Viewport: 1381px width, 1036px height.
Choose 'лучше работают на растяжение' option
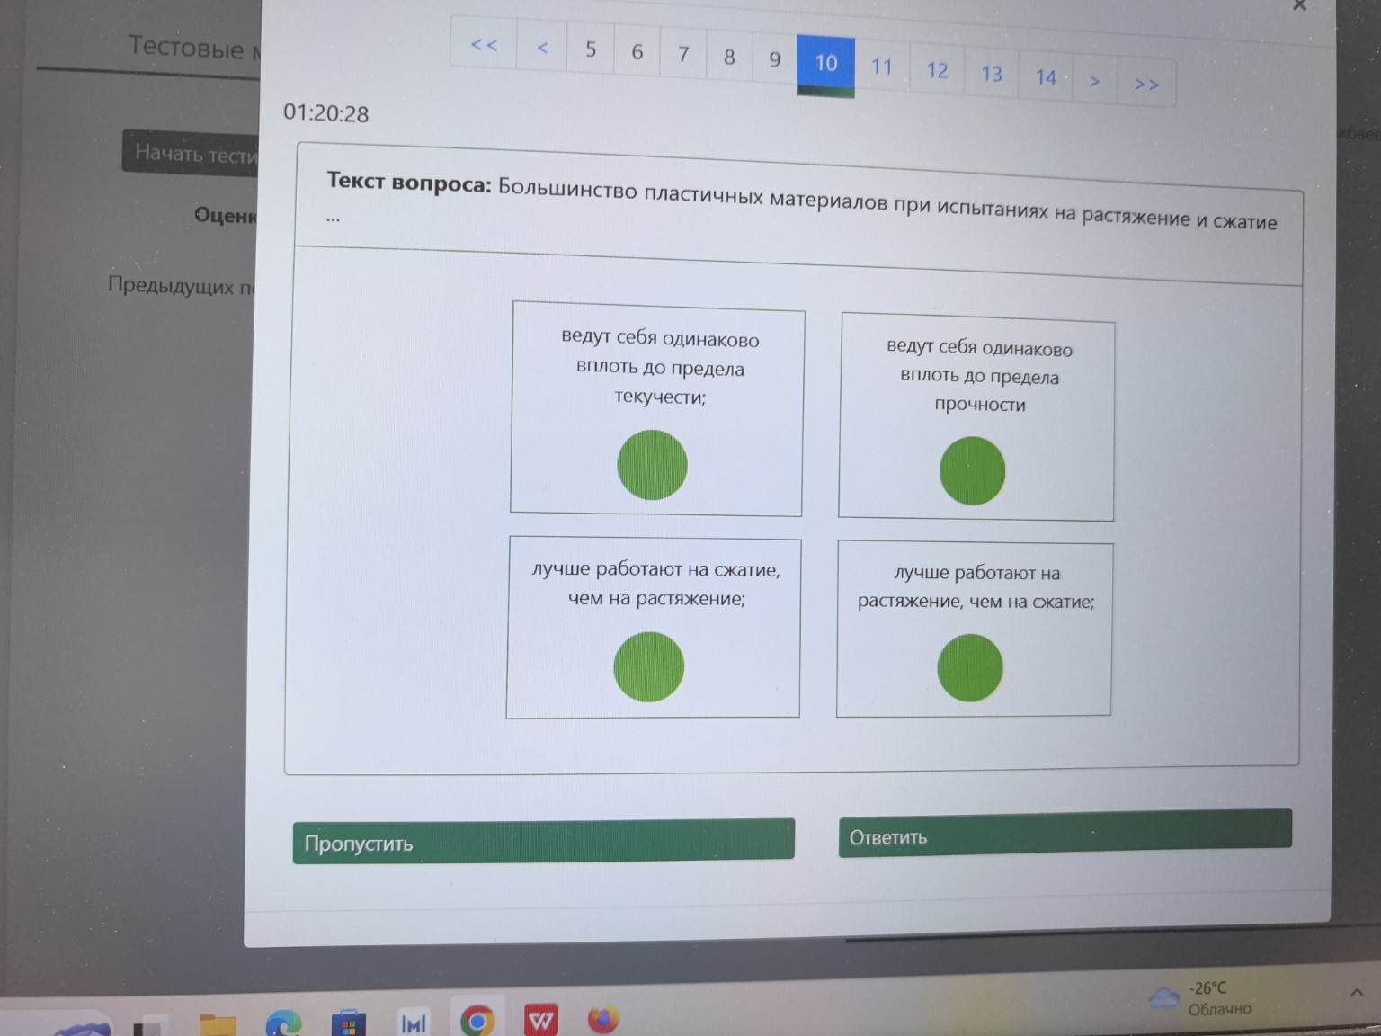969,667
